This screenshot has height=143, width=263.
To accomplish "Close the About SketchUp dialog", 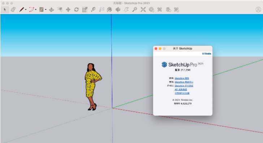I will point(156,49).
